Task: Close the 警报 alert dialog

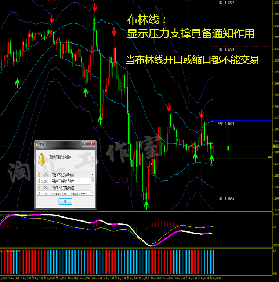Action: (91, 143)
